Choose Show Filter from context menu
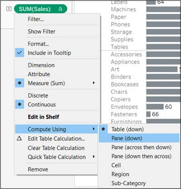The height and width of the screenshot is (189, 181). (42, 32)
